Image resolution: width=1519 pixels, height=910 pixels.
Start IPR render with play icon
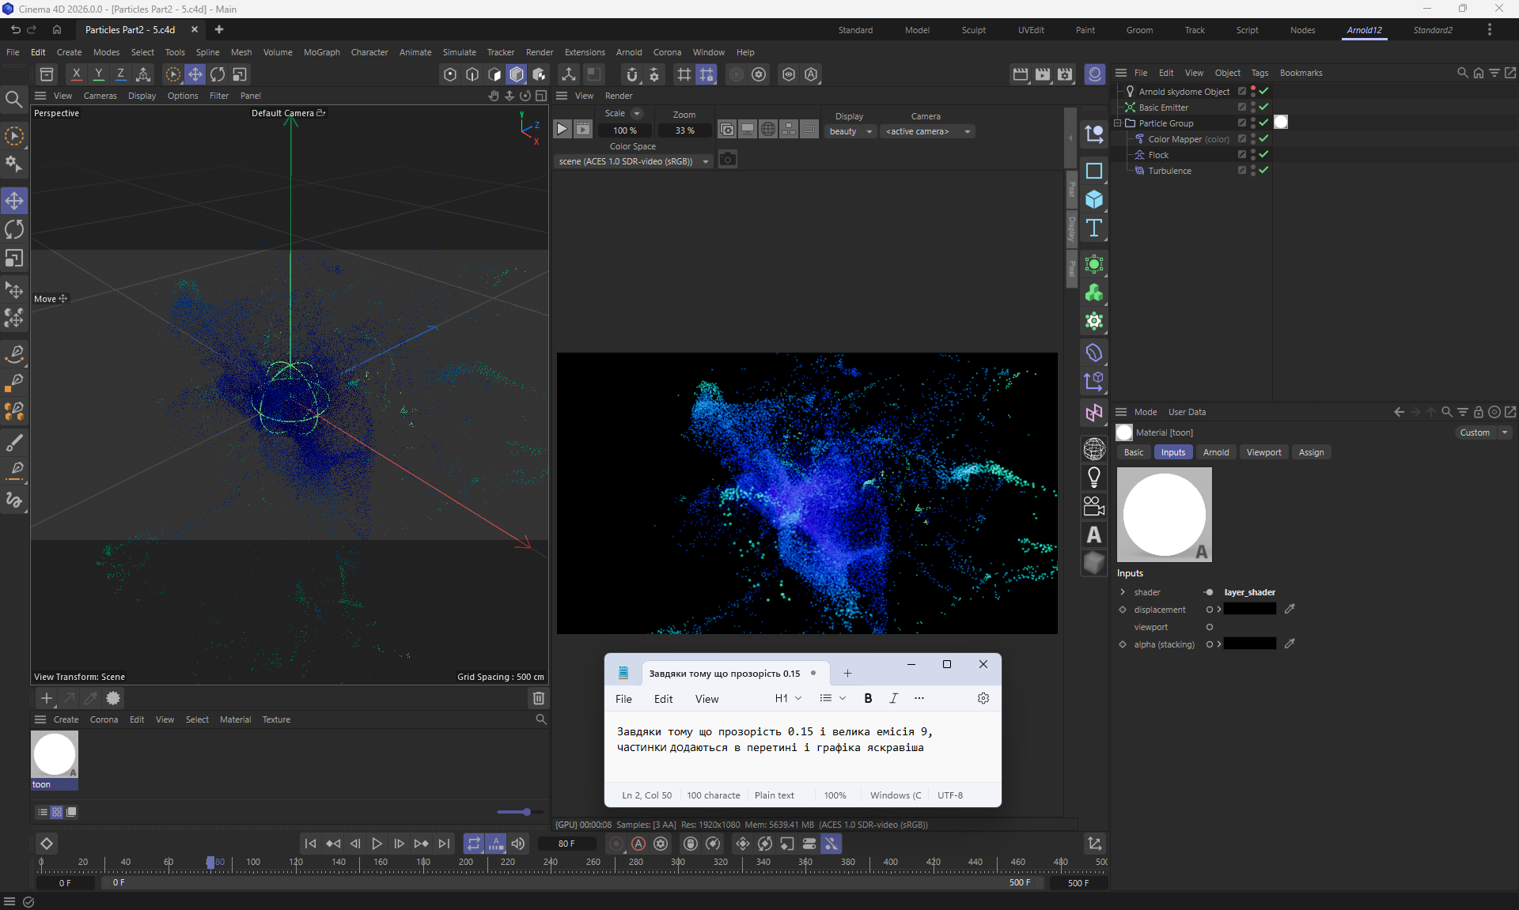562,130
